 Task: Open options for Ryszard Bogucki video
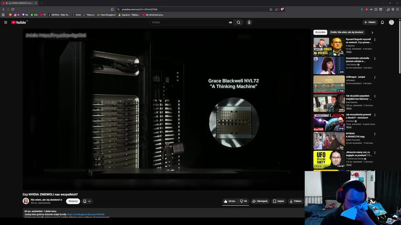coord(375,40)
